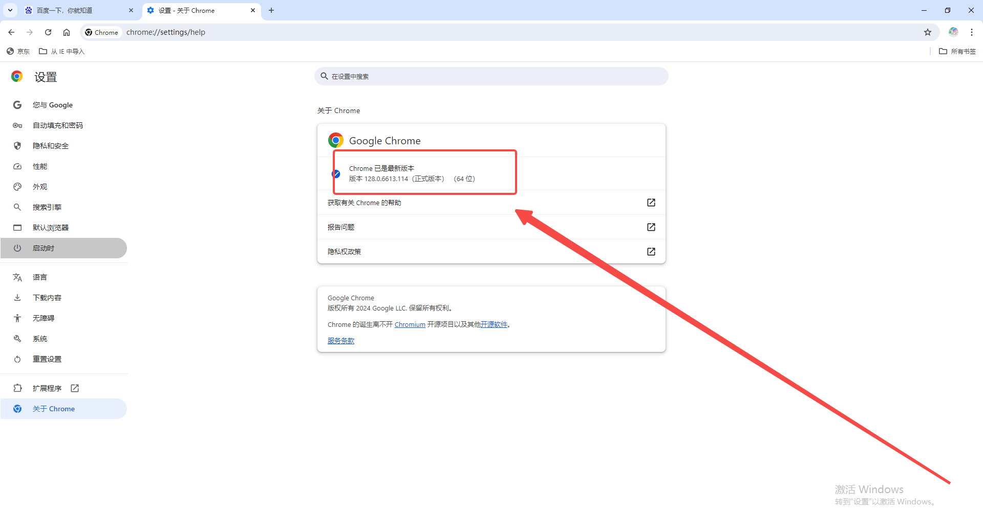Bookmark this page with star icon
983x532 pixels.
point(928,32)
